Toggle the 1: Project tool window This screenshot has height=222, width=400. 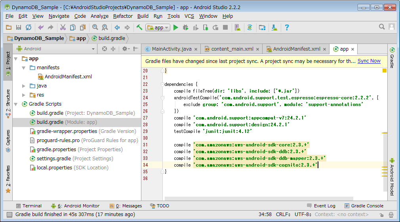8,63
